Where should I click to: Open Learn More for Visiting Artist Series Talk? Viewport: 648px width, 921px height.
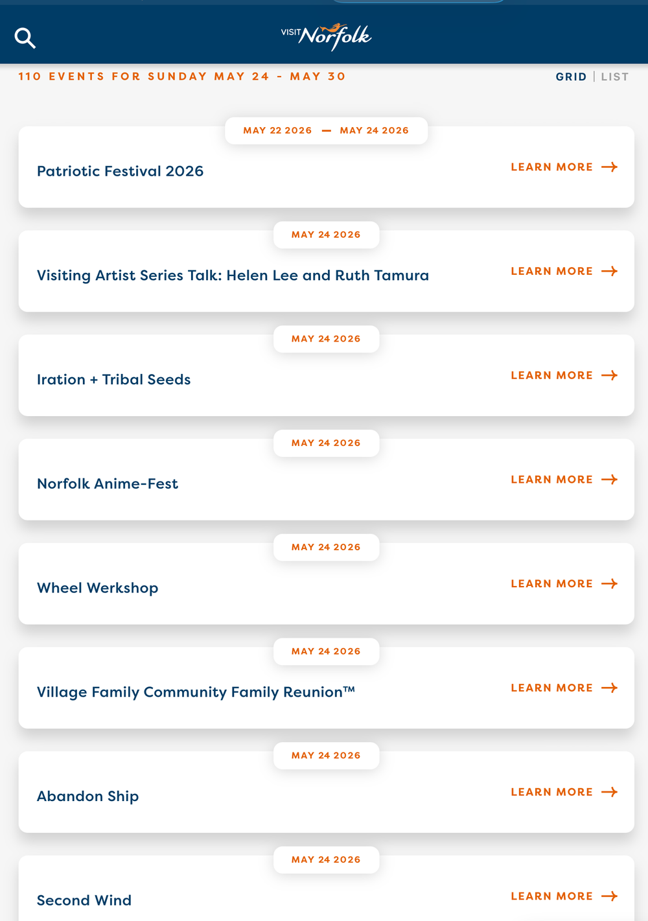tap(551, 271)
